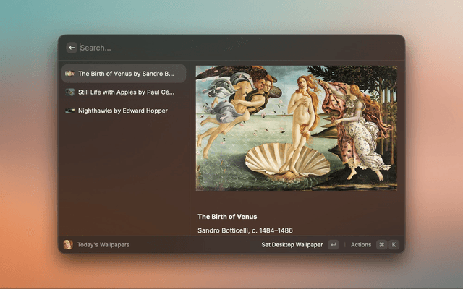Viewport: 463px width, 289px height.
Task: Select The Birth of Venus list item
Action: click(124, 74)
